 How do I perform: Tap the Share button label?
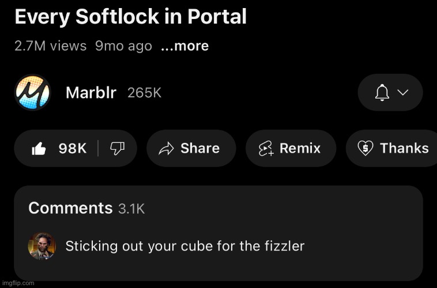pyautogui.click(x=200, y=148)
